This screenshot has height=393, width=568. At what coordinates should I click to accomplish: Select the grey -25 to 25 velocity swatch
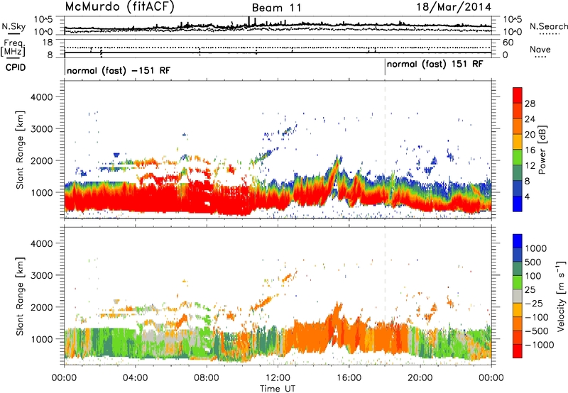518,297
